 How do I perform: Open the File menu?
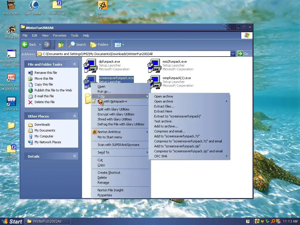coord(25,35)
